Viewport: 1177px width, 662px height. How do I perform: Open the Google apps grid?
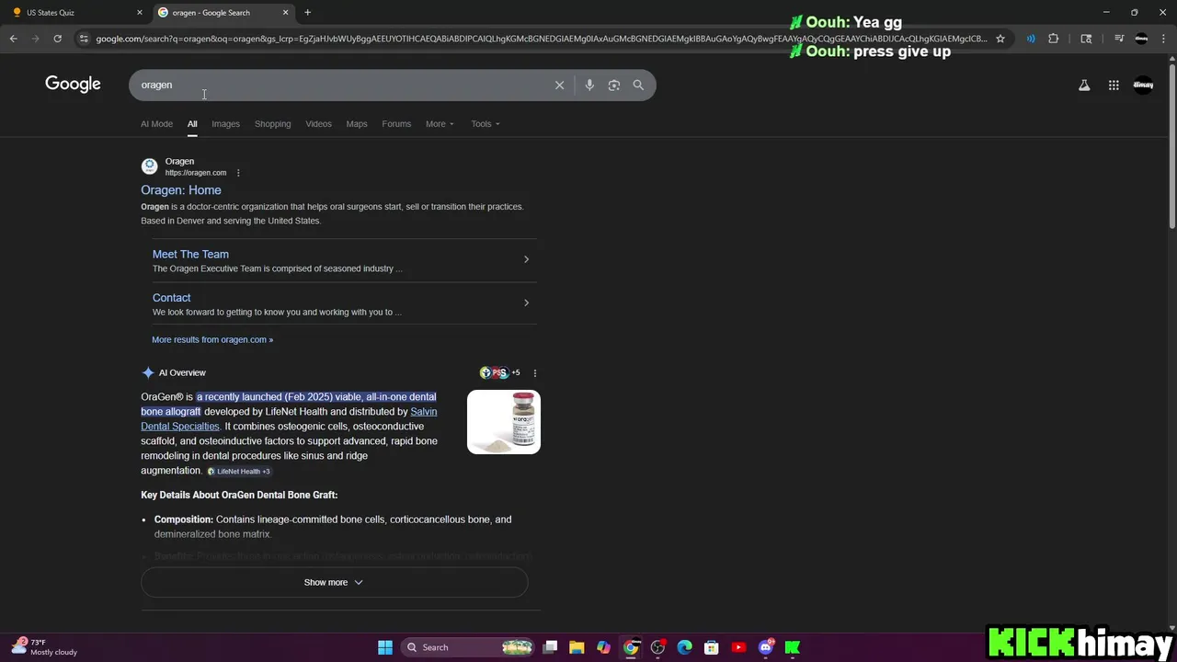(1114, 85)
